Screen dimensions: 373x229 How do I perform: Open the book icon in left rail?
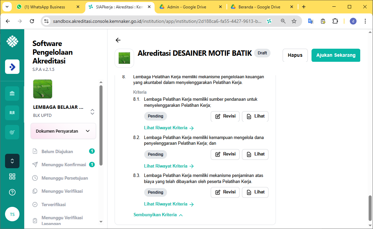[x=12, y=113]
